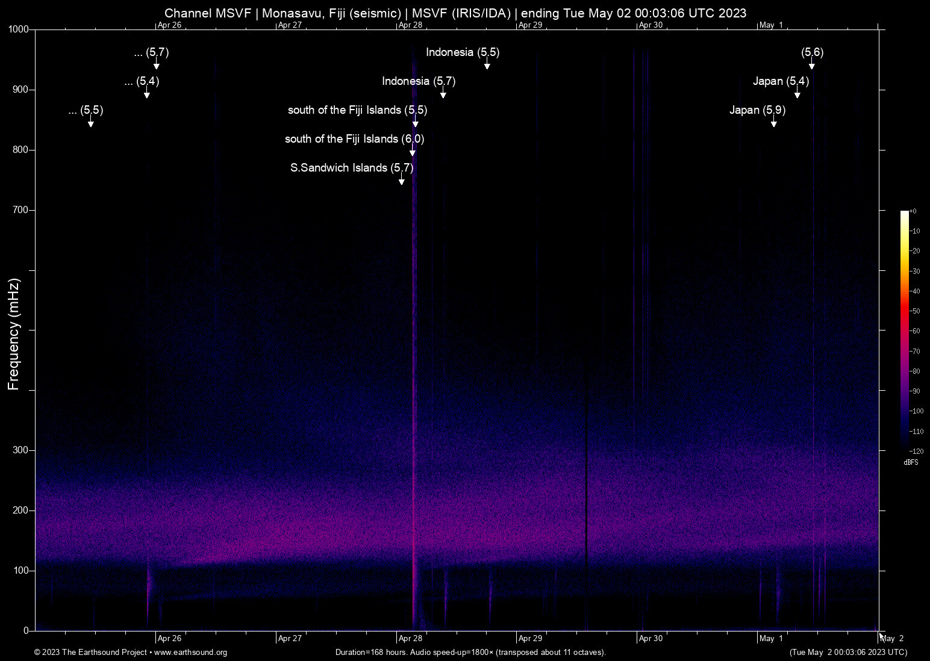This screenshot has width=930, height=661.
Task: Select the arrow under S.Sandwich Islands (5.7)
Action: [x=401, y=181]
